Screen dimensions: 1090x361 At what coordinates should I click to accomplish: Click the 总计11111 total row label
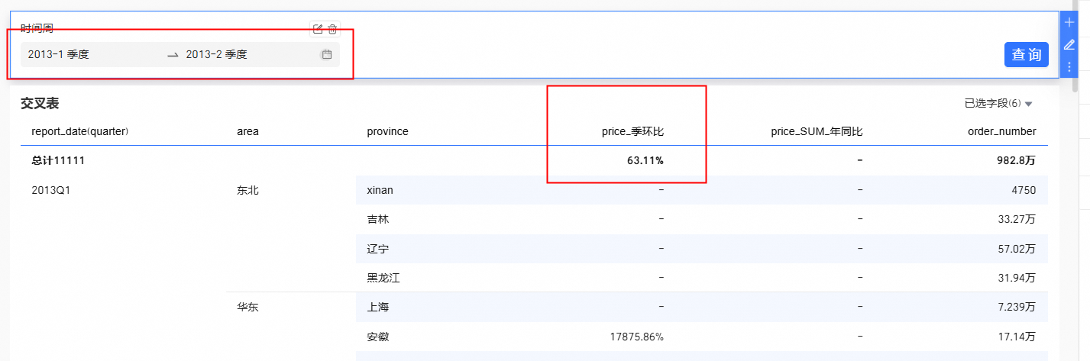pos(57,161)
